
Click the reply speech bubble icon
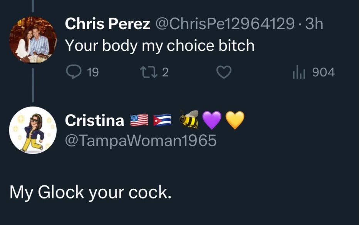74,72
